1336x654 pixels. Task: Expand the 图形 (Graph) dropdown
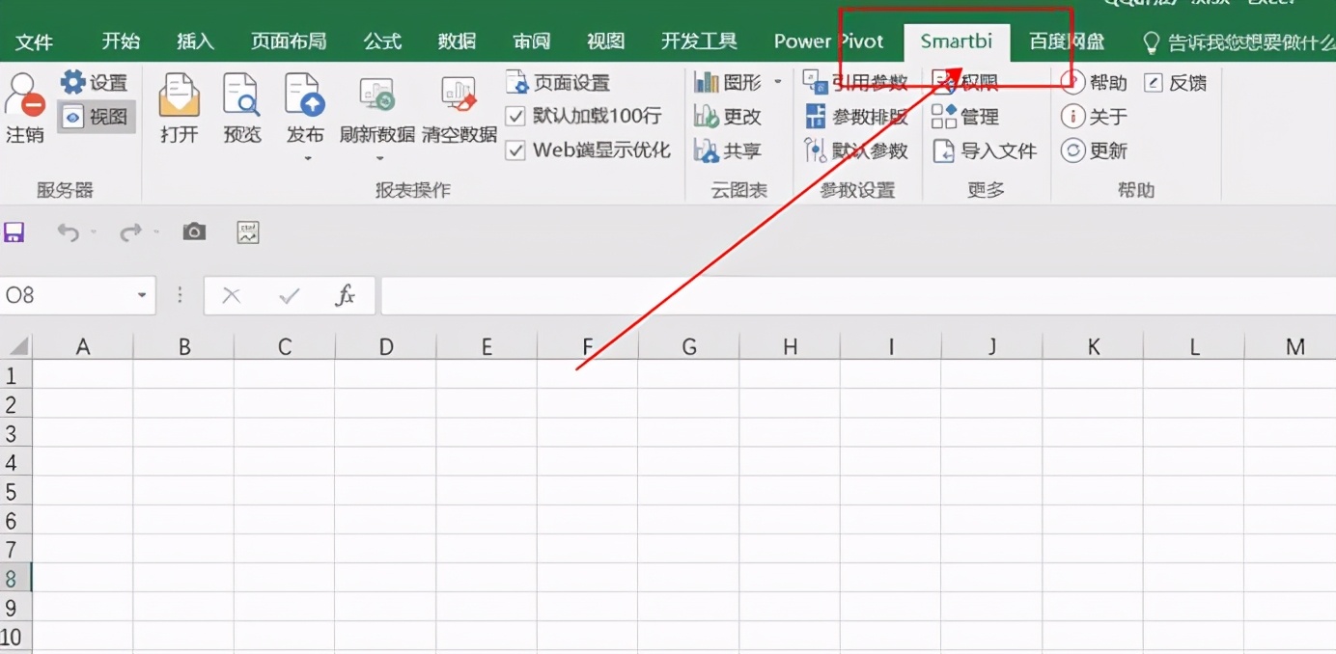(x=778, y=82)
